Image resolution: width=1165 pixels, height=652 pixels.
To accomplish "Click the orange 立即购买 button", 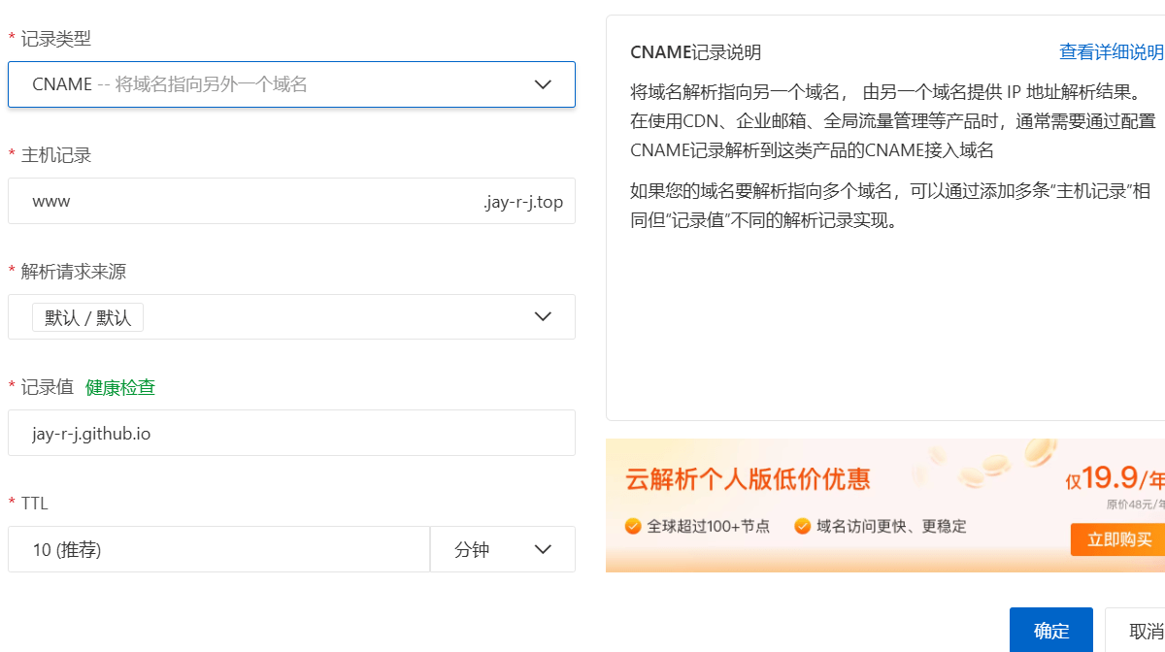I will (x=1118, y=539).
